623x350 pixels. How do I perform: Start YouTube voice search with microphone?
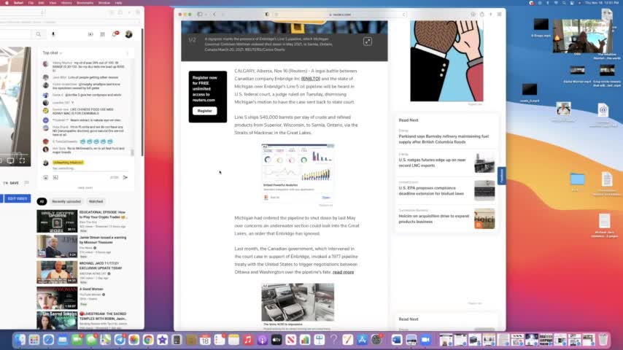[x=53, y=34]
